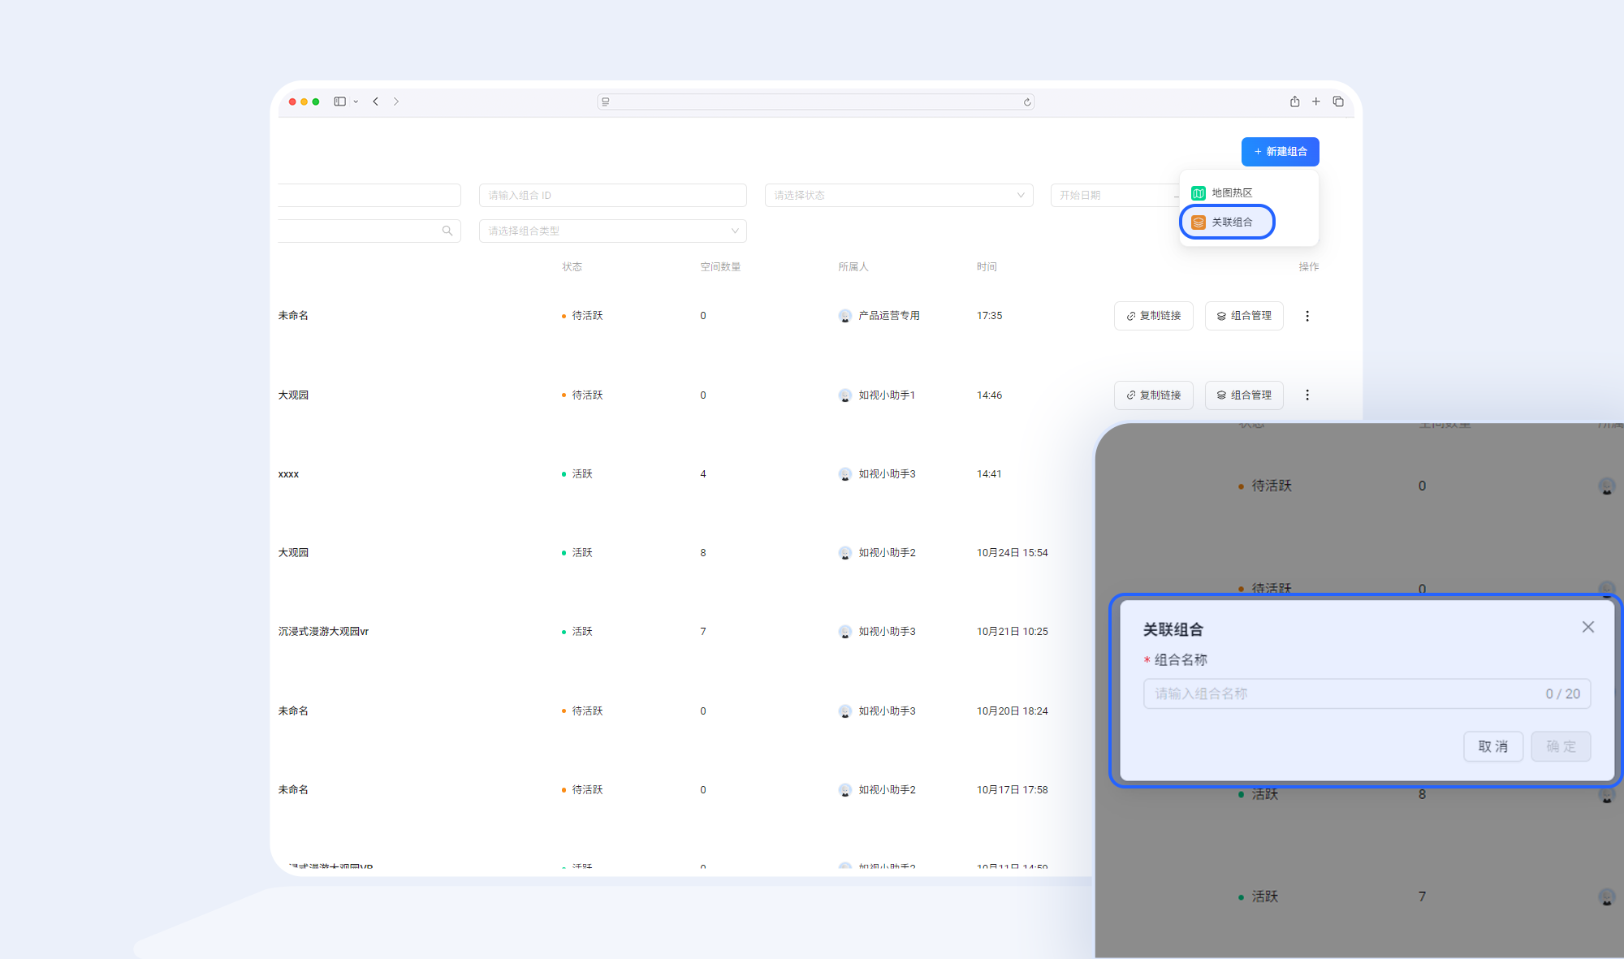This screenshot has width=1624, height=959.
Task: Click the share icon in browser toolbar
Action: [1294, 102]
